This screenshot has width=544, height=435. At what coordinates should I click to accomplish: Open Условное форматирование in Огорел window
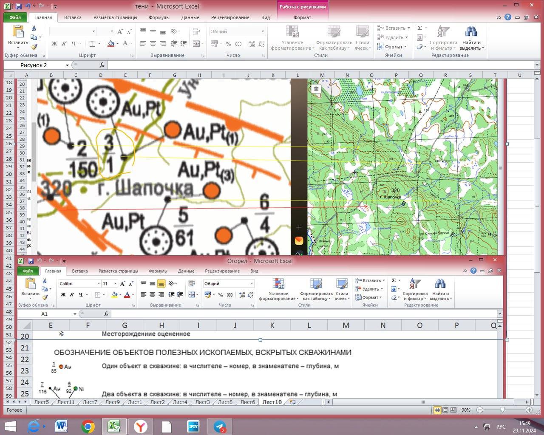[278, 289]
